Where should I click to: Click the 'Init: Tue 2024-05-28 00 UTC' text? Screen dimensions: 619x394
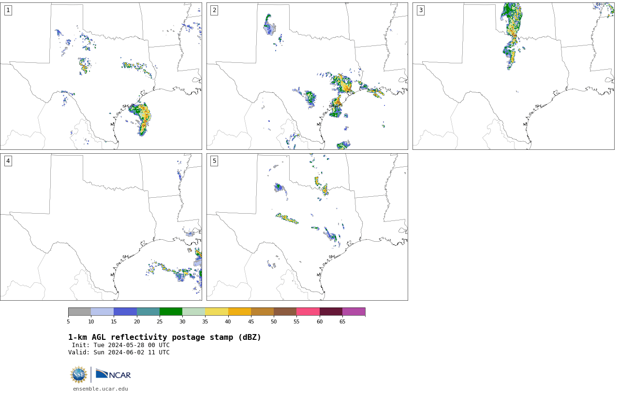(x=121, y=345)
